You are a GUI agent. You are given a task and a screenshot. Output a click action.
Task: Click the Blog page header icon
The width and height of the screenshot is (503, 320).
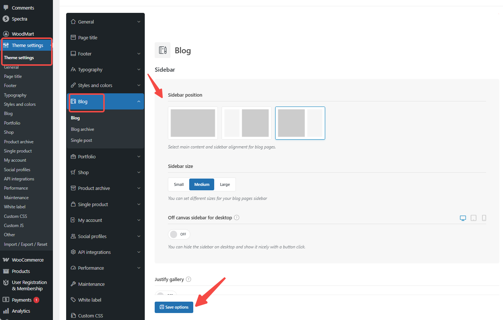coord(162,50)
